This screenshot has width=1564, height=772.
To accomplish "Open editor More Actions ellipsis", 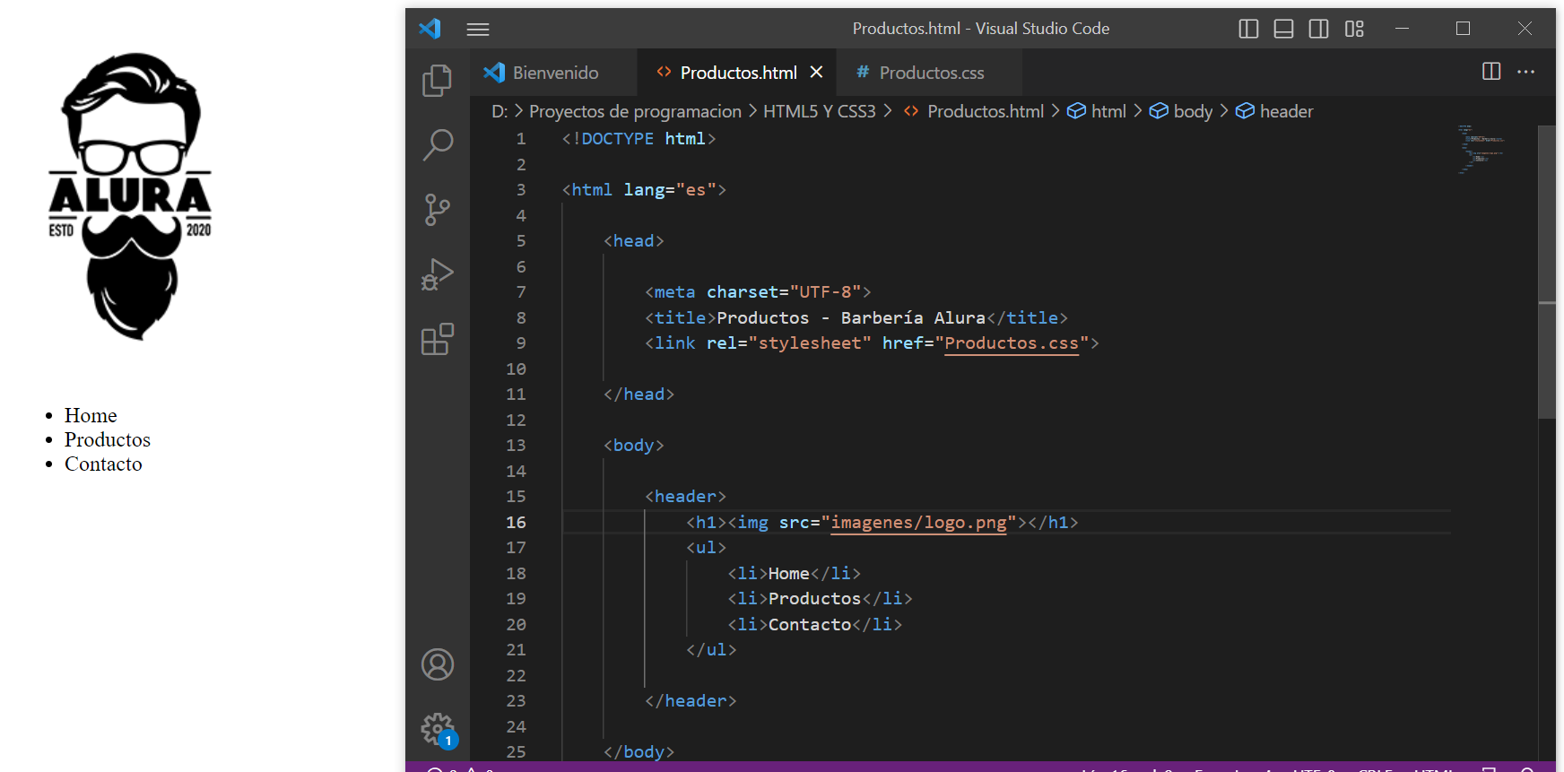I will click(x=1525, y=71).
